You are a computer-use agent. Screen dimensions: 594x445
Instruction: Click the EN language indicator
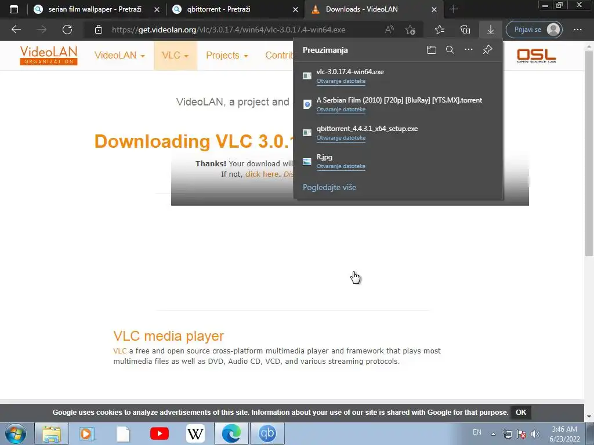477,432
